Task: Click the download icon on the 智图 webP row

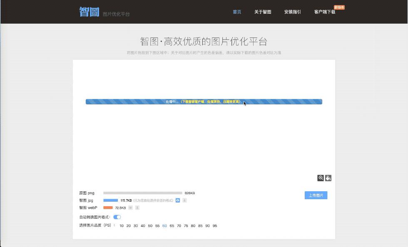Action: (137, 207)
